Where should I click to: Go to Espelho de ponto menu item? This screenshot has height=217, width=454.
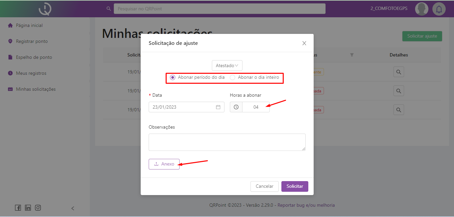[34, 57]
